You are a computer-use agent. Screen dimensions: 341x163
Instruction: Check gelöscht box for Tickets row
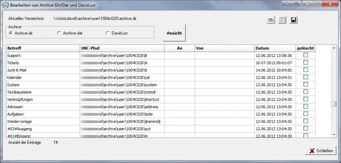(x=306, y=62)
